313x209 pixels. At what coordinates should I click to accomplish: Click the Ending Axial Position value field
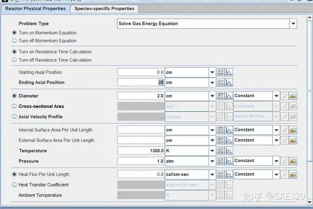[x=141, y=83]
